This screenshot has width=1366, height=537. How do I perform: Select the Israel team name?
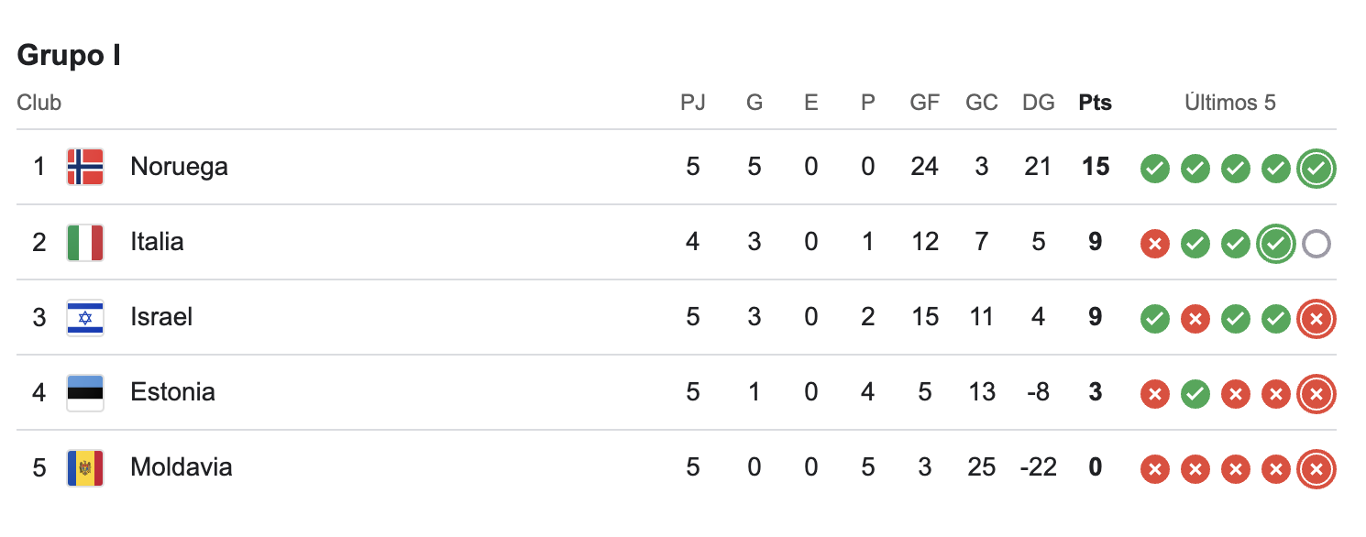point(161,317)
